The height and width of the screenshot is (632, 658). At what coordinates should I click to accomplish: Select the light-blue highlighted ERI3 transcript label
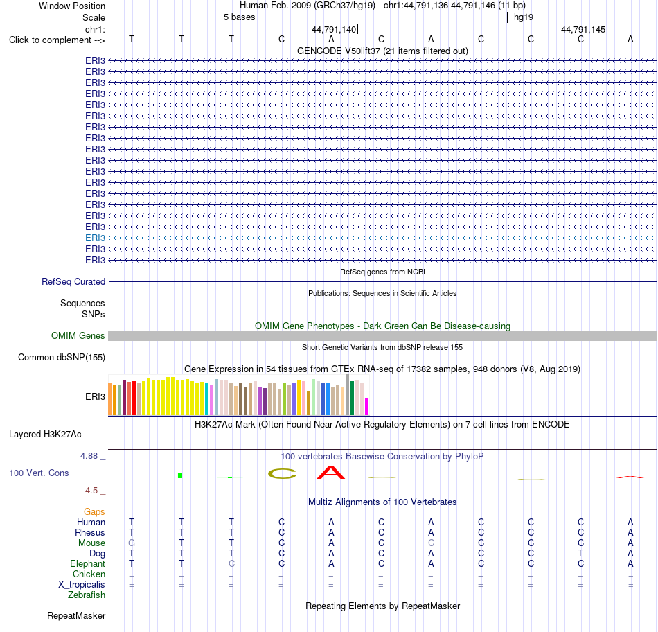[96, 238]
